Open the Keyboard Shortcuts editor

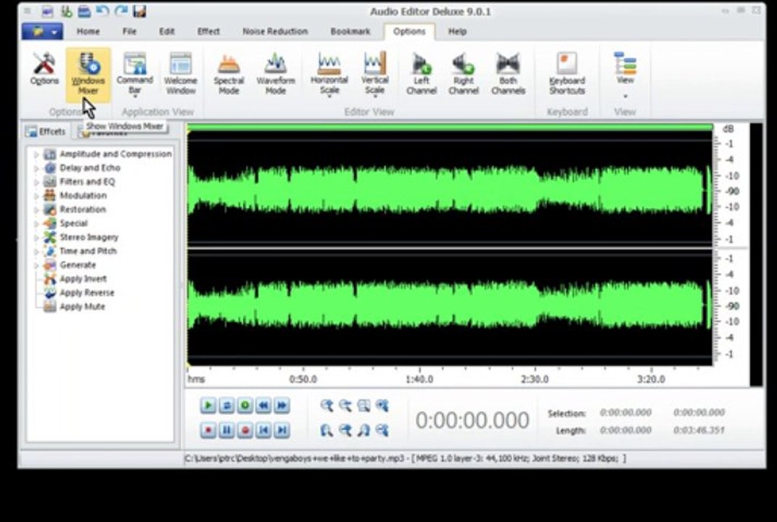coord(567,73)
